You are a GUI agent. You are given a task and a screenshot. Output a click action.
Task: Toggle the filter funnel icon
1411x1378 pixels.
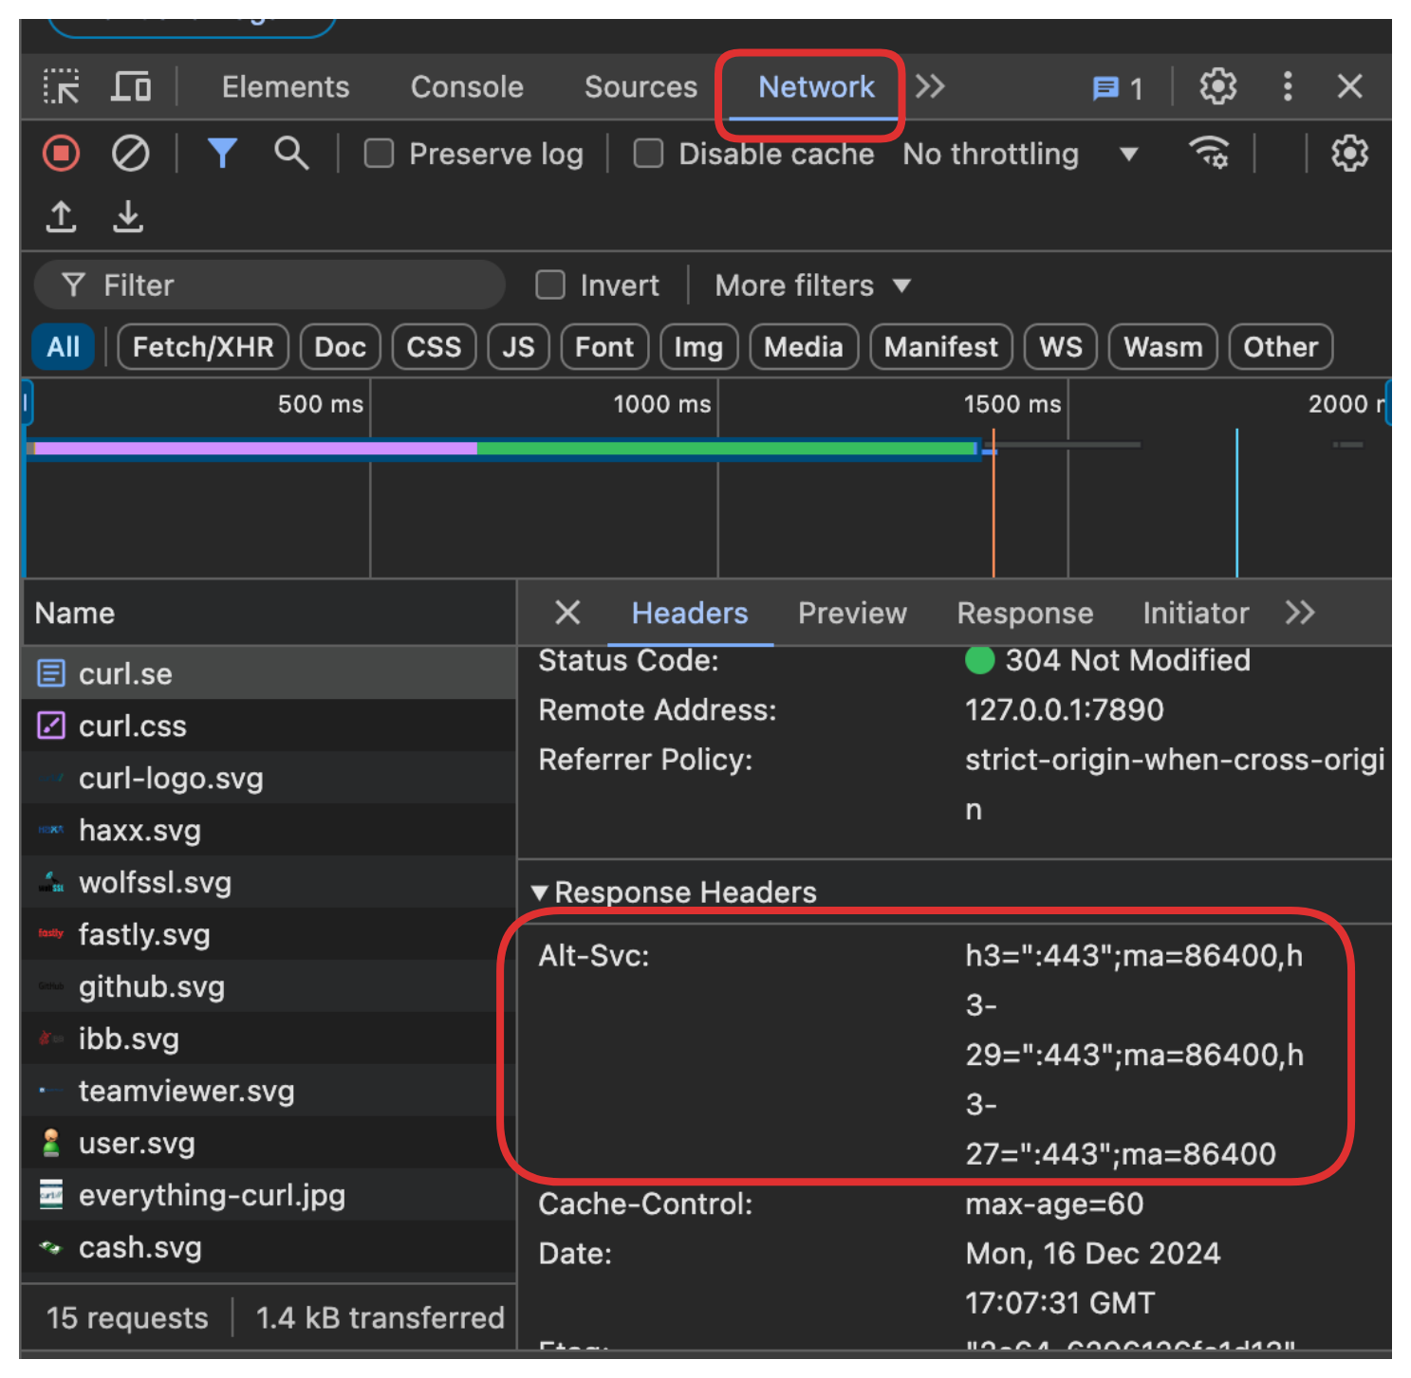pyautogui.click(x=222, y=154)
